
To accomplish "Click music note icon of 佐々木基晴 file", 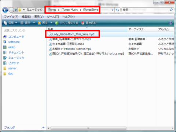I will 50,44.
